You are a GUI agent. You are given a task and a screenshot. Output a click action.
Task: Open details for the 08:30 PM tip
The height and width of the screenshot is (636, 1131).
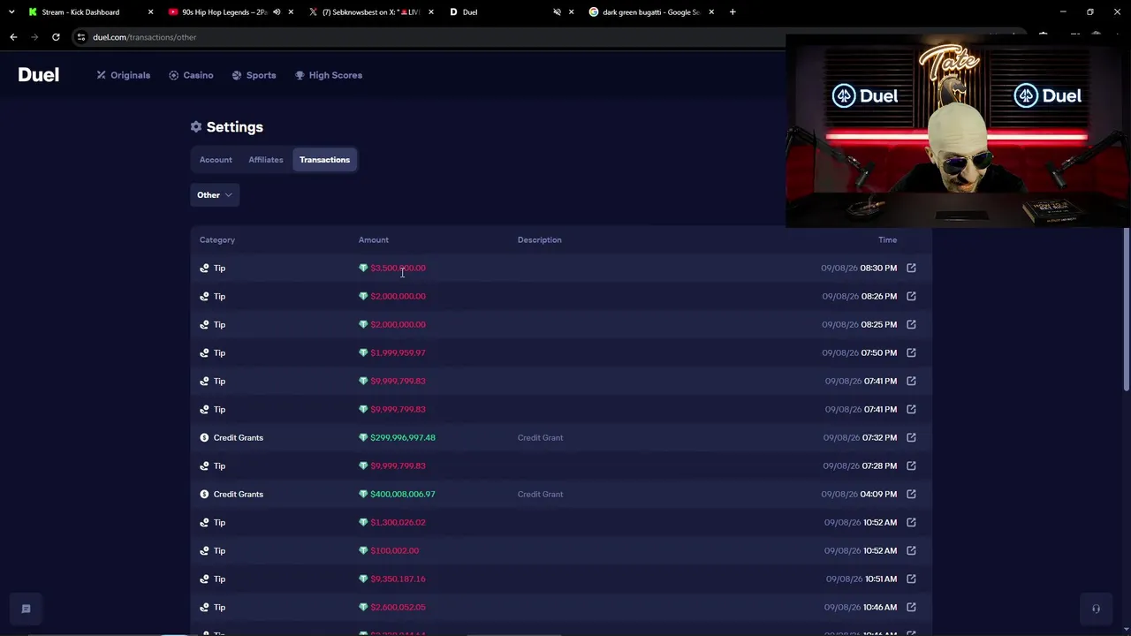coord(911,268)
